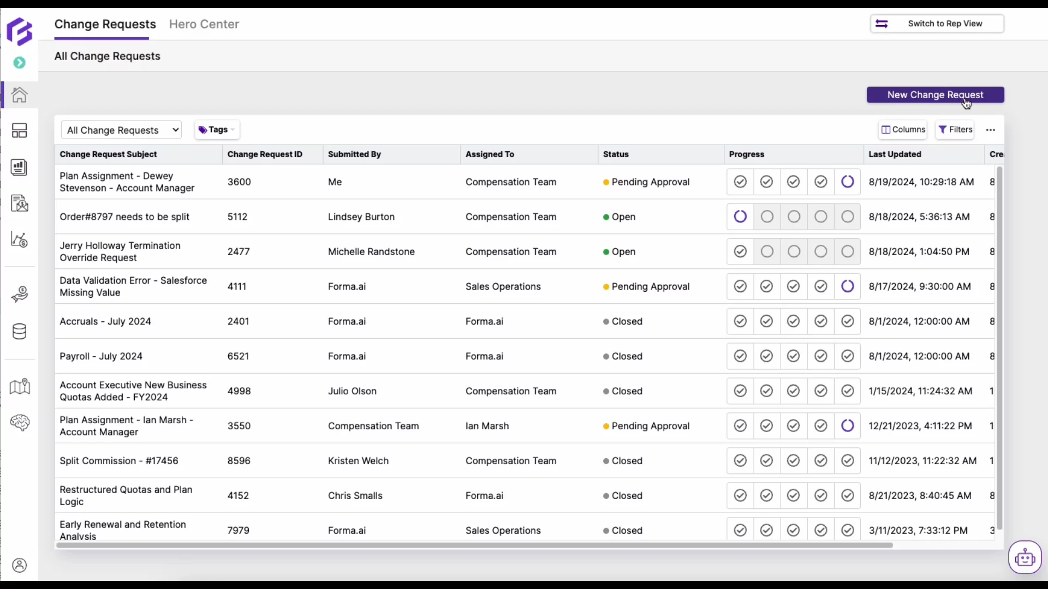
Task: Click the brain AI icon in sidebar
Action: pyautogui.click(x=20, y=423)
